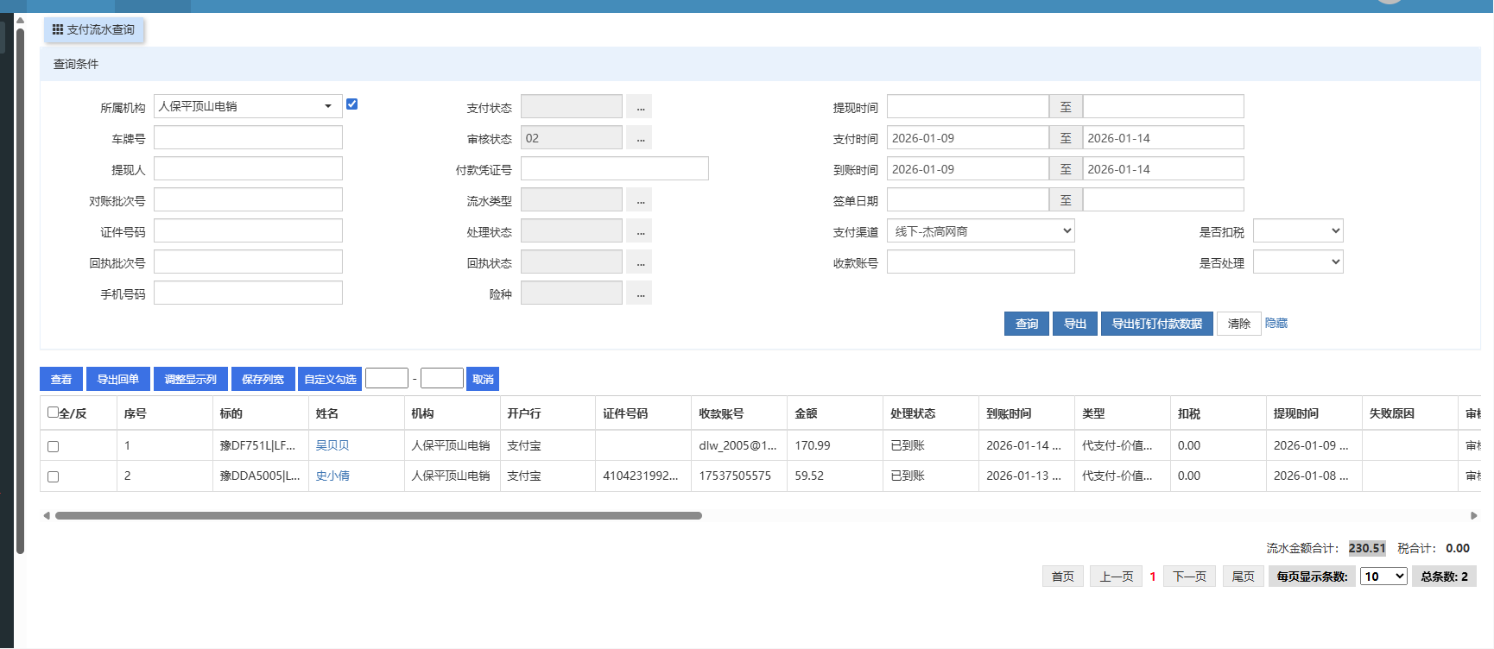Open the 险种 ellipsis picker
This screenshot has height=649, width=1494.
coord(639,293)
